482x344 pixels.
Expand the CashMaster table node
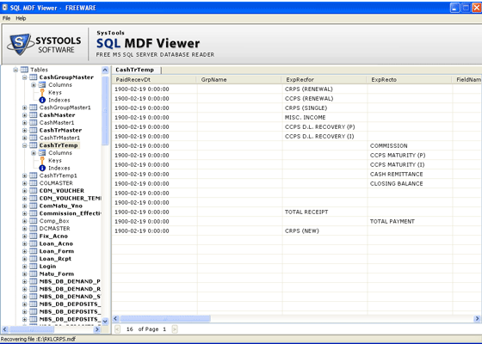pyautogui.click(x=25, y=115)
